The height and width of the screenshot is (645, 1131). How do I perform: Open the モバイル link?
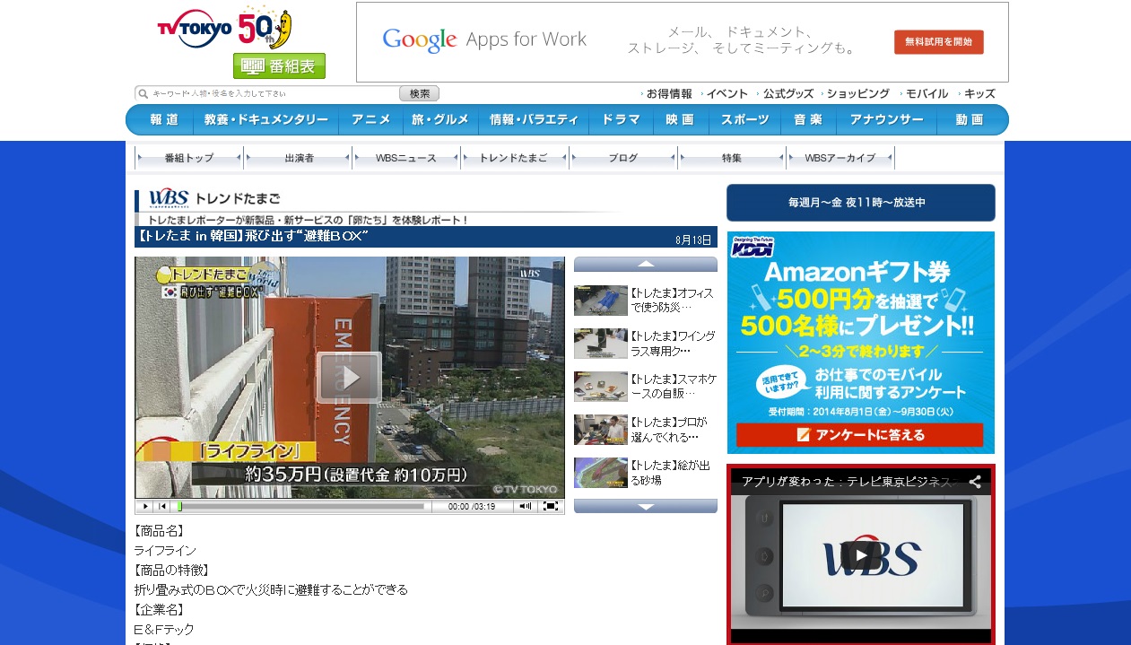(926, 93)
